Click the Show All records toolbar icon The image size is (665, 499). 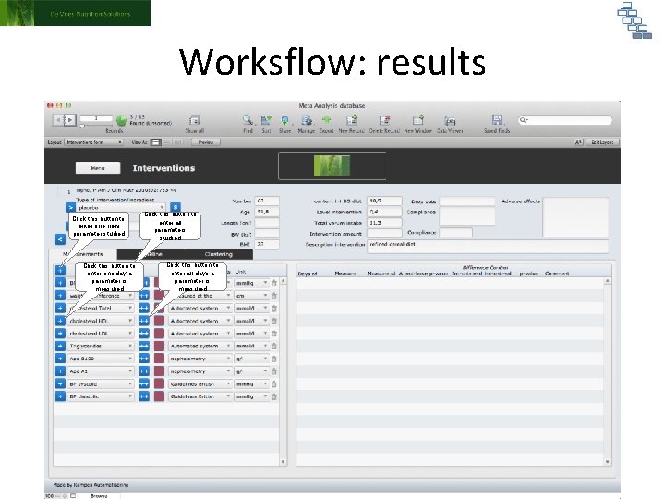pos(194,120)
